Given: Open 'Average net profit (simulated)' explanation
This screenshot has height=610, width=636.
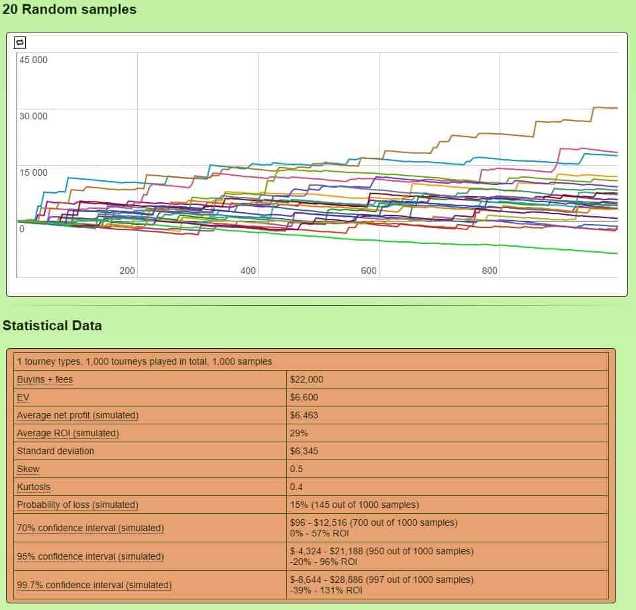Looking at the screenshot, I should tap(78, 415).
